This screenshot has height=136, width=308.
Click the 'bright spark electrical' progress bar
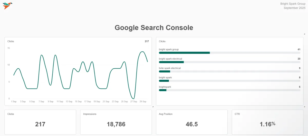point(229,62)
